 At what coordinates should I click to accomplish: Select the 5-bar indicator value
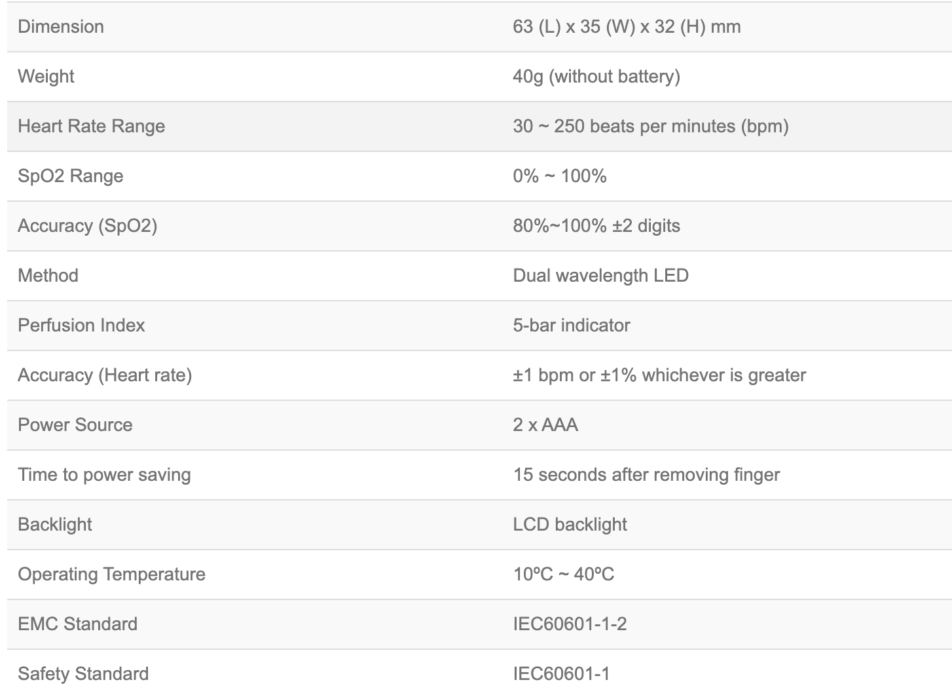click(571, 326)
